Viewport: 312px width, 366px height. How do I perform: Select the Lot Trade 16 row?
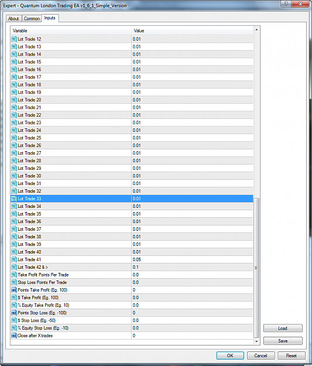click(132, 69)
